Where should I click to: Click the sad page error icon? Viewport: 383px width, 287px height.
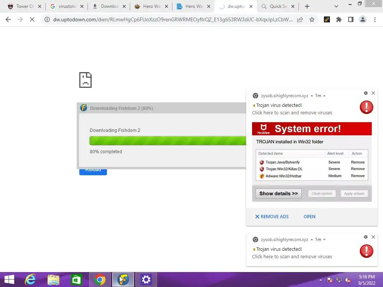tap(85, 80)
